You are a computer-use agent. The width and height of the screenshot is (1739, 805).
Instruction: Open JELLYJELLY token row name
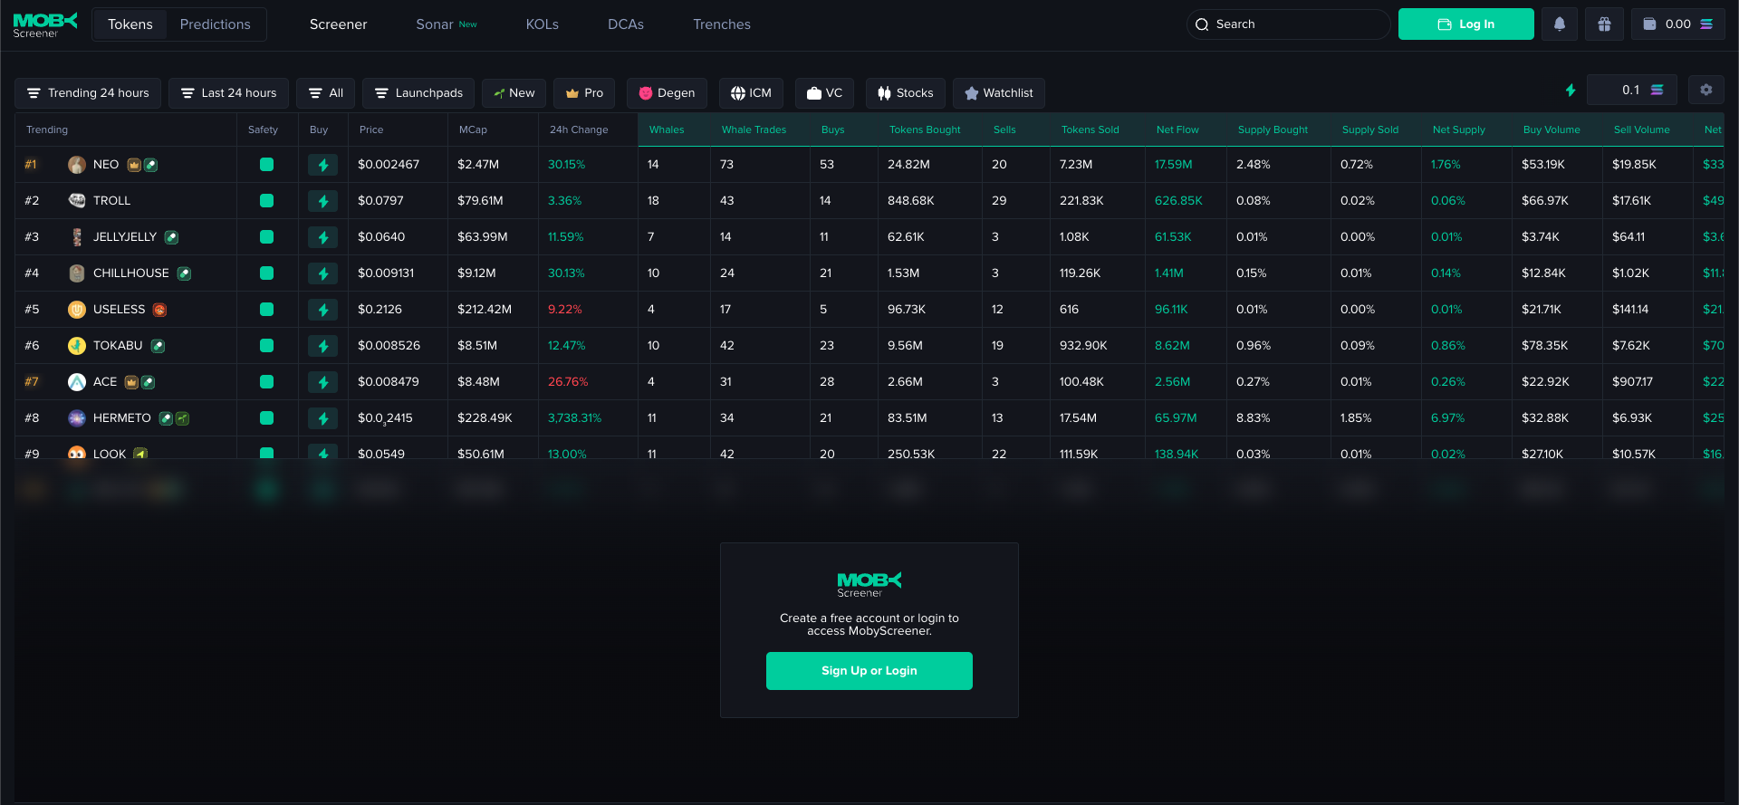(125, 237)
